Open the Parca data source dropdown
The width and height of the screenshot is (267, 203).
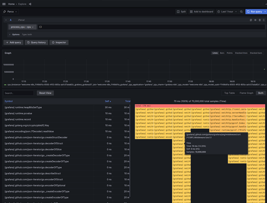tap(10, 12)
